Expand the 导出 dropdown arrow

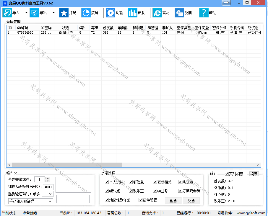(53, 13)
